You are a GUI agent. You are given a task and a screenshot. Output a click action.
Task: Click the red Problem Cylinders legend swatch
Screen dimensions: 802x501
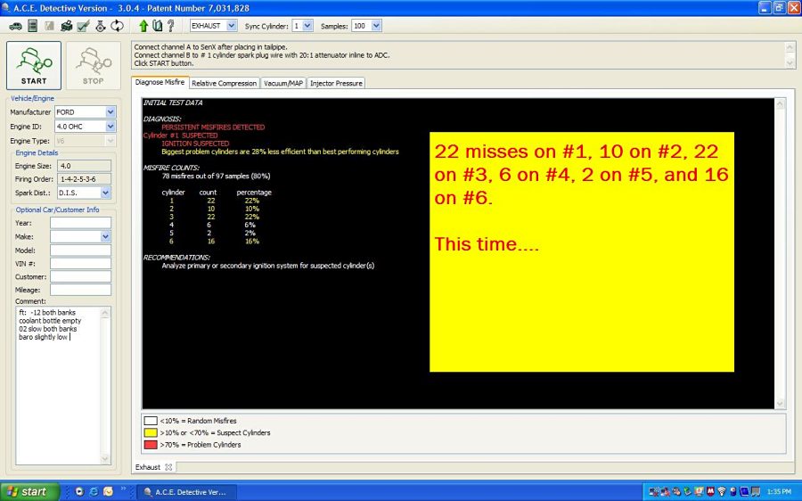pyautogui.click(x=151, y=444)
